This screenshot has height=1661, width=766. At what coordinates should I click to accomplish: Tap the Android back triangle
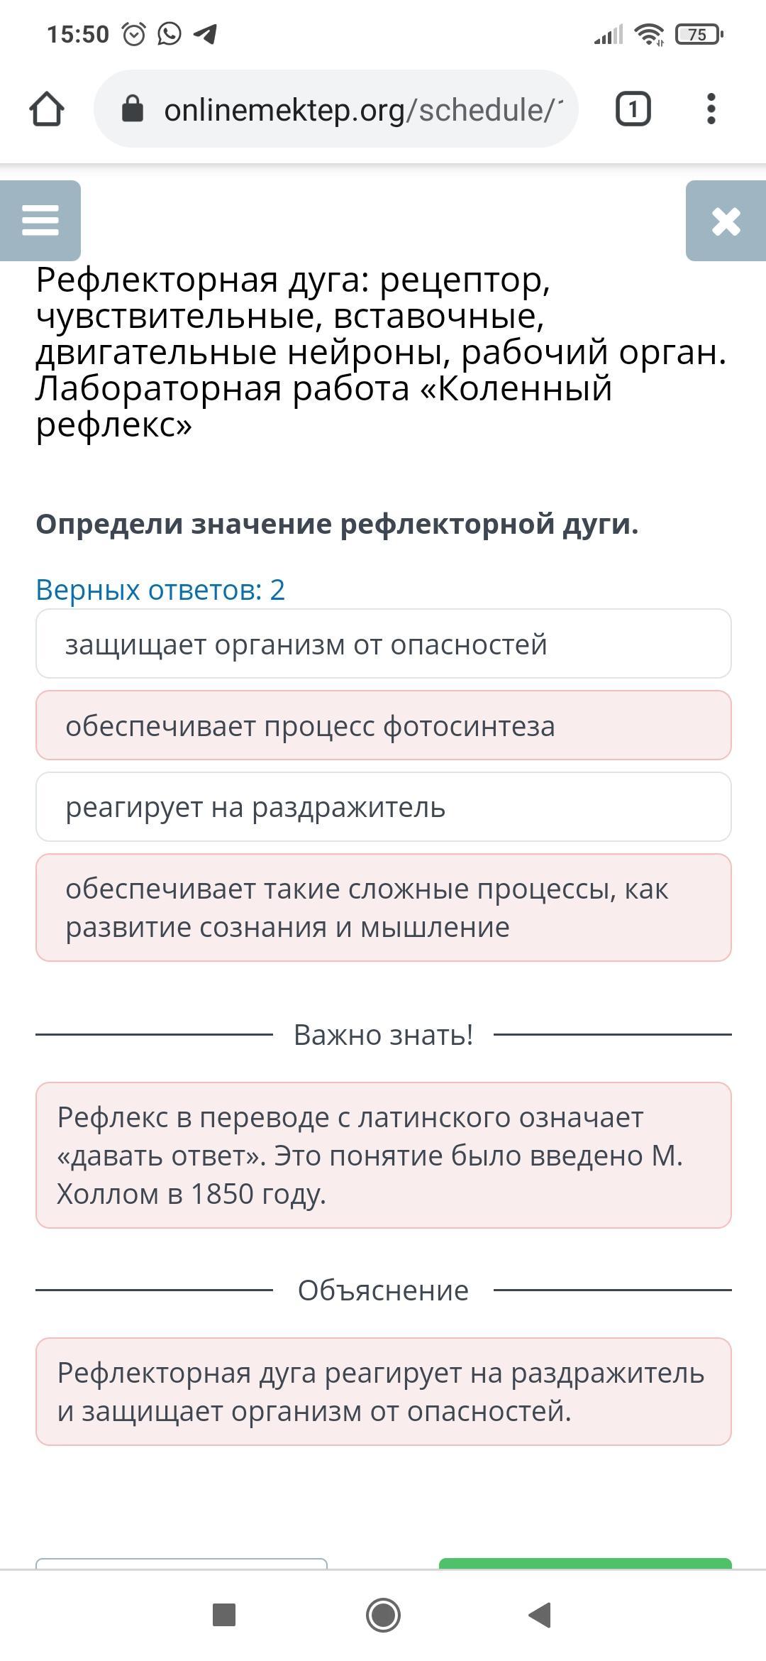pos(540,1615)
